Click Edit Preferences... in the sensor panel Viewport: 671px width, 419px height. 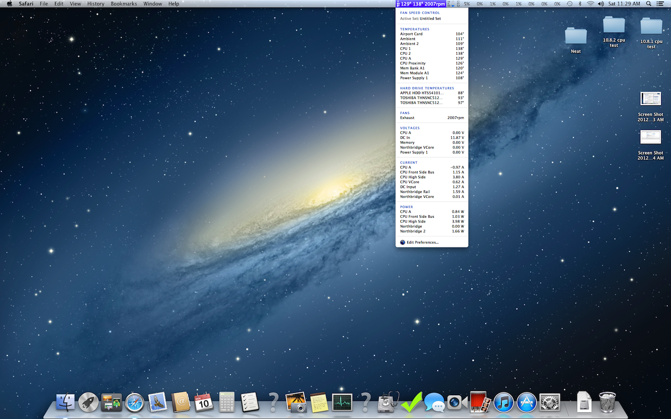click(x=422, y=242)
